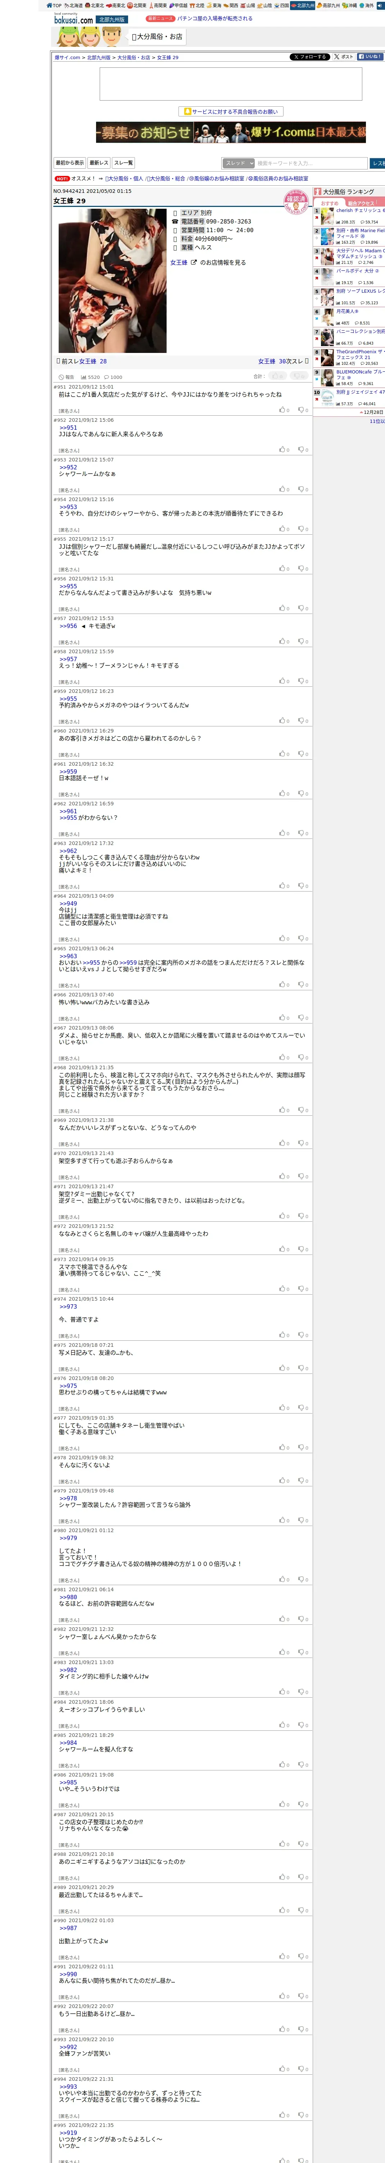The image size is (385, 2163).
Task: Open the >>984 anchor in post #985
Action: pos(68,1742)
